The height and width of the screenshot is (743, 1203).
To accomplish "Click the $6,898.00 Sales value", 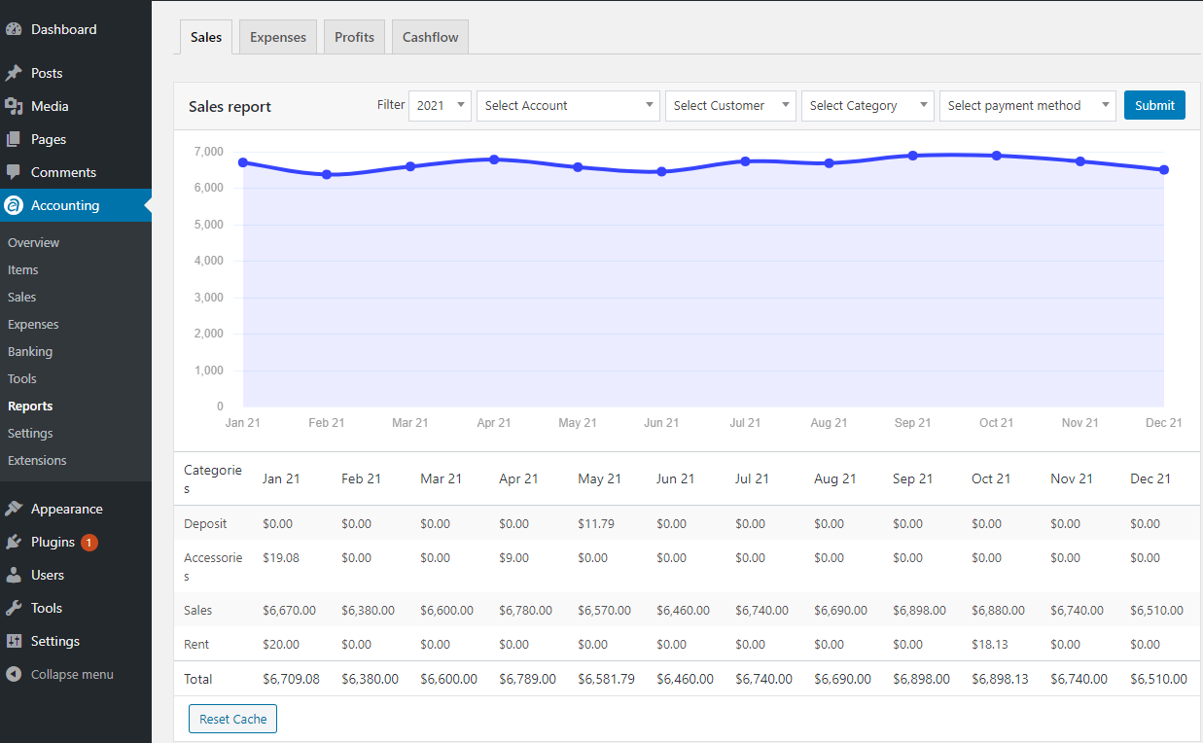I will 919,610.
